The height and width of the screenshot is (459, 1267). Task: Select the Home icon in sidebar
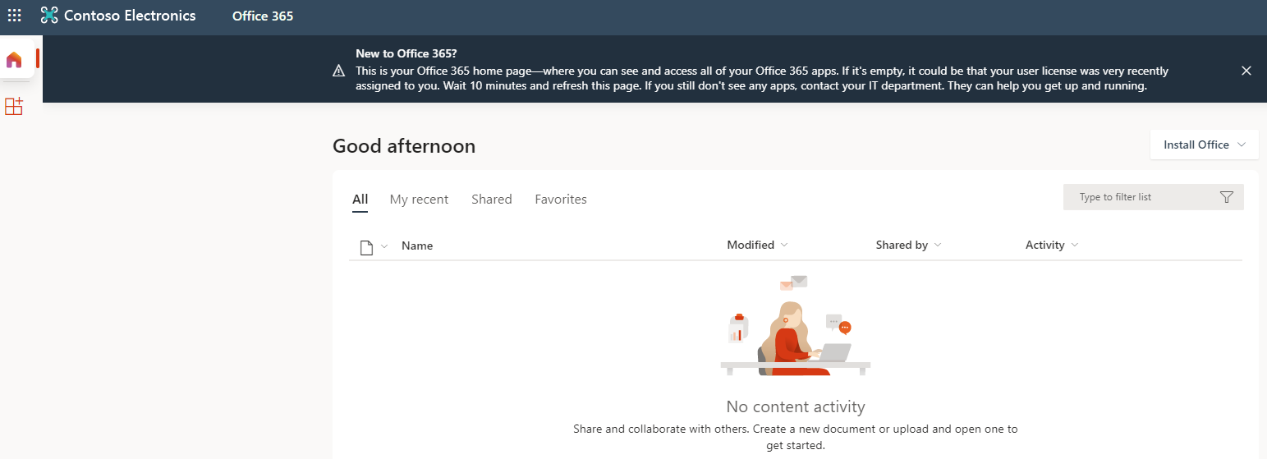(14, 59)
